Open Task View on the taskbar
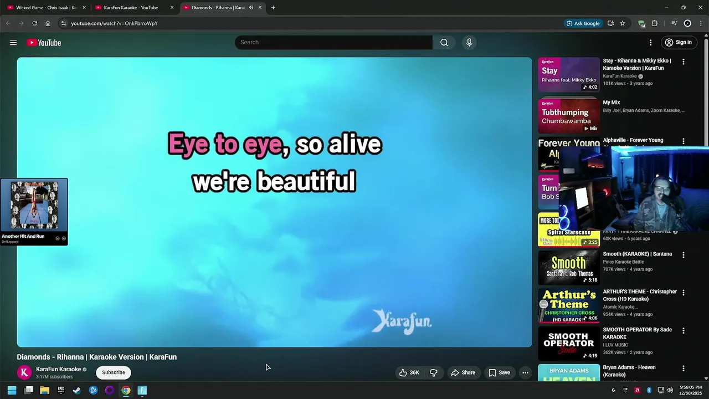Viewport: 709px width, 399px height. pyautogui.click(x=29, y=390)
